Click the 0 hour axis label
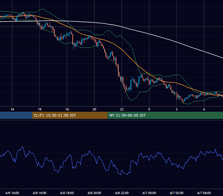Viewport: 223px width, 196px height. tap(149, 109)
